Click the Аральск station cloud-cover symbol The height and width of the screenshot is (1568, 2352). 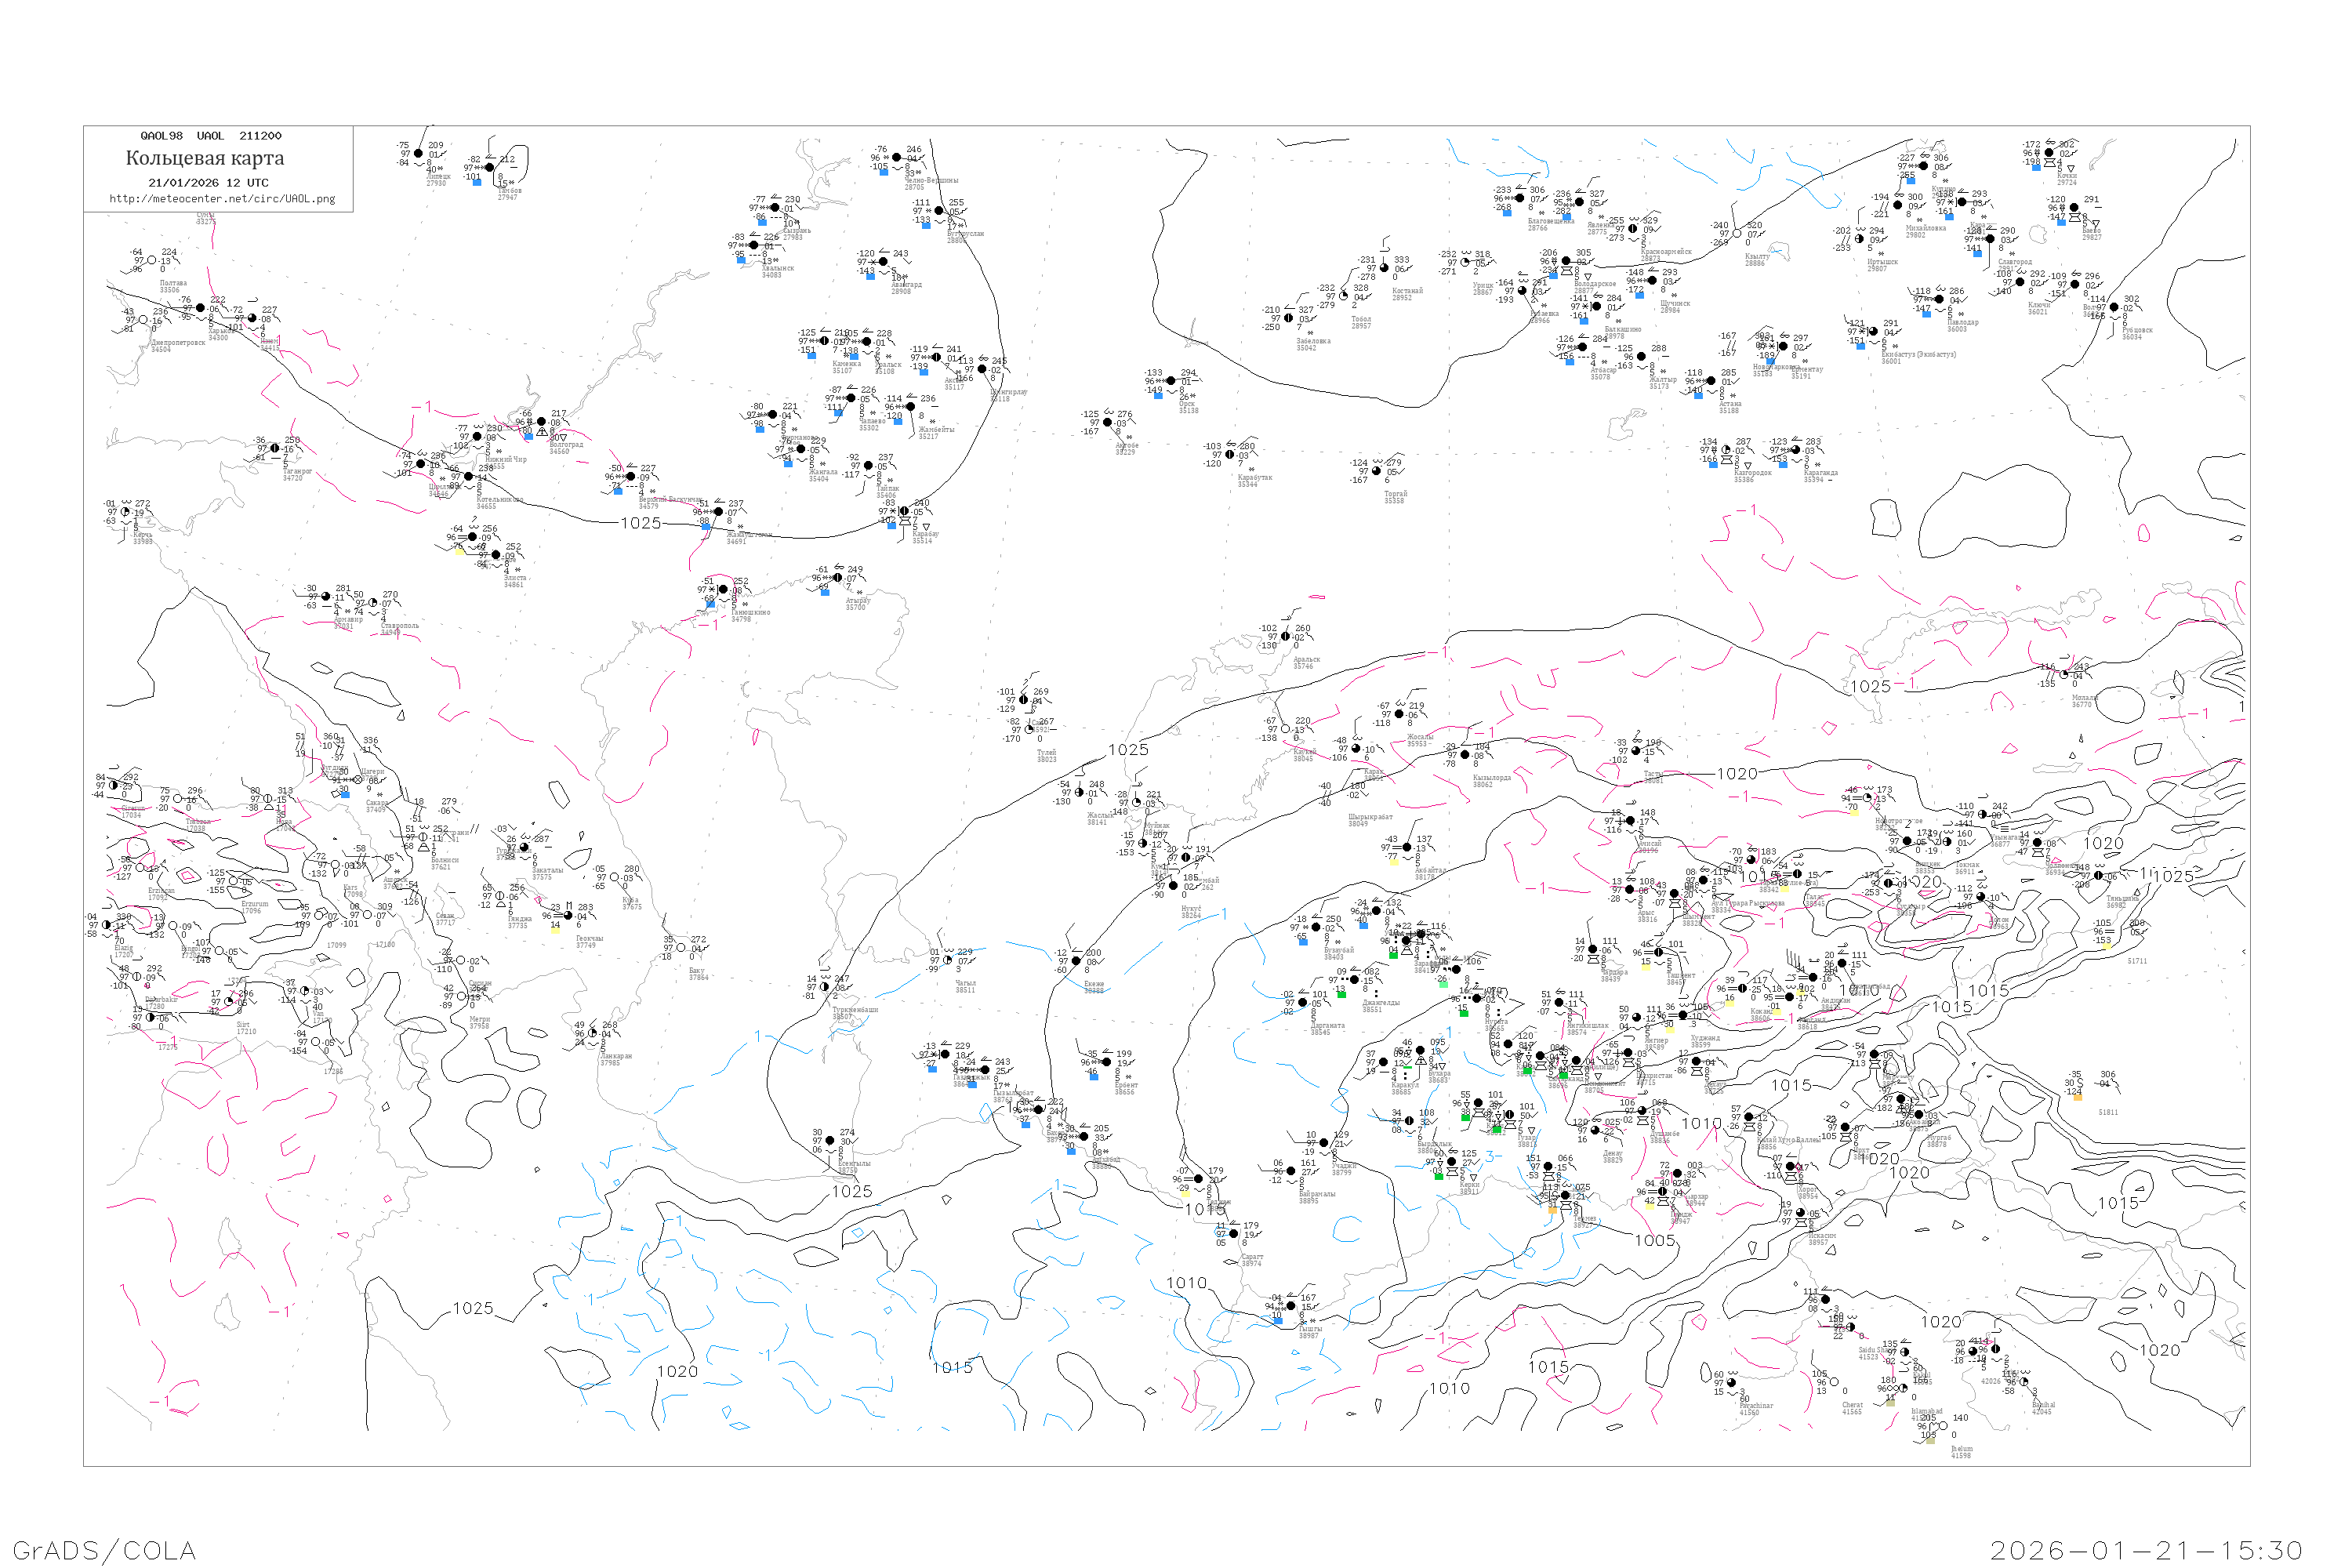coord(1286,636)
